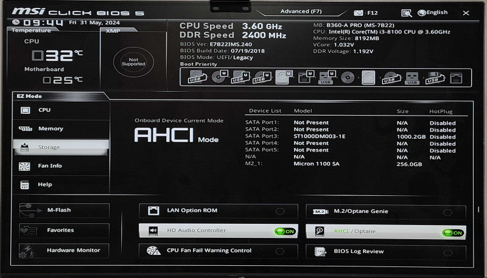The width and height of the screenshot is (487, 278).
Task: Toggle the AHCI / Optane switch
Action: pyautogui.click(x=386, y=232)
